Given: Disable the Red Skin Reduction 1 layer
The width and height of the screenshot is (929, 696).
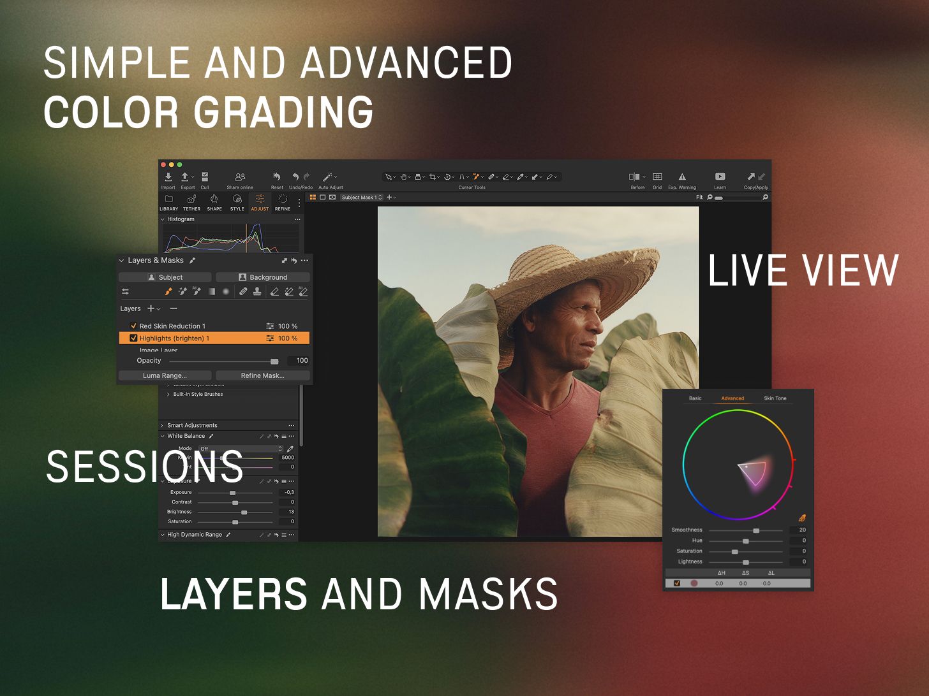Looking at the screenshot, I should tap(133, 326).
